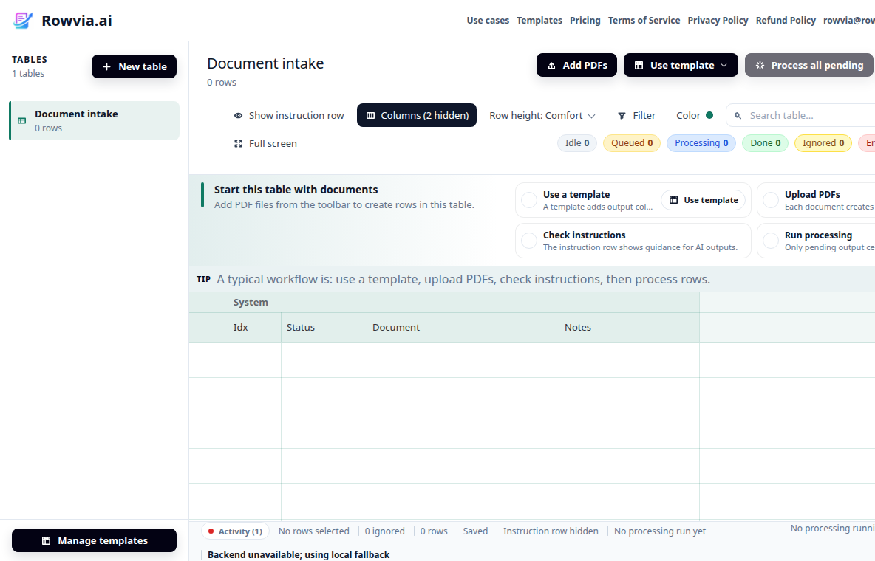Toggle Show instruction row

[288, 116]
